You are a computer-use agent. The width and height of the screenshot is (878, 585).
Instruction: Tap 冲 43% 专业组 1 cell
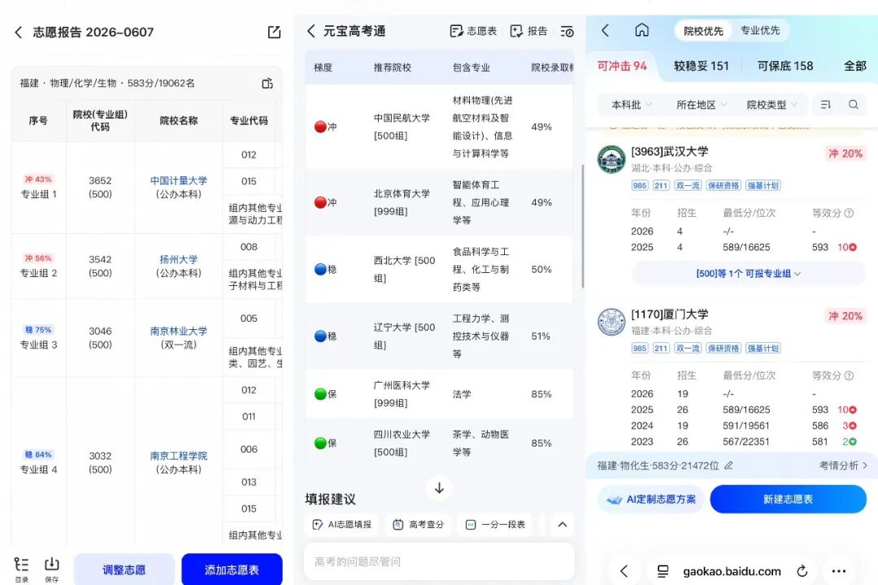39,187
